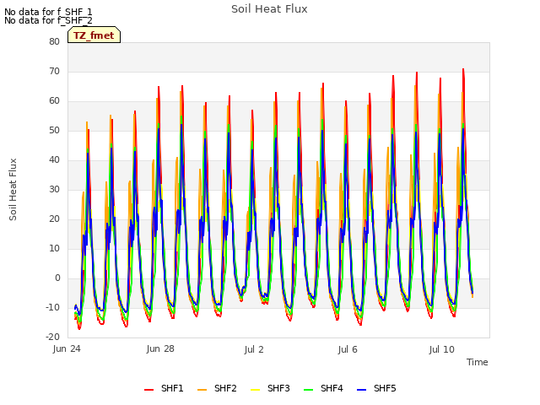The image size is (540, 405).
Task: Click the -20 y-axis tick value
Action: coord(52,337)
